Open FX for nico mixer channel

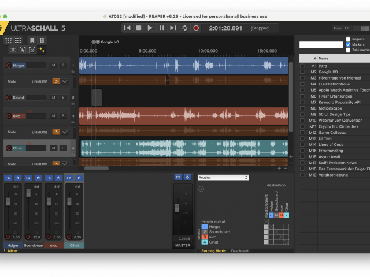click(x=49, y=178)
